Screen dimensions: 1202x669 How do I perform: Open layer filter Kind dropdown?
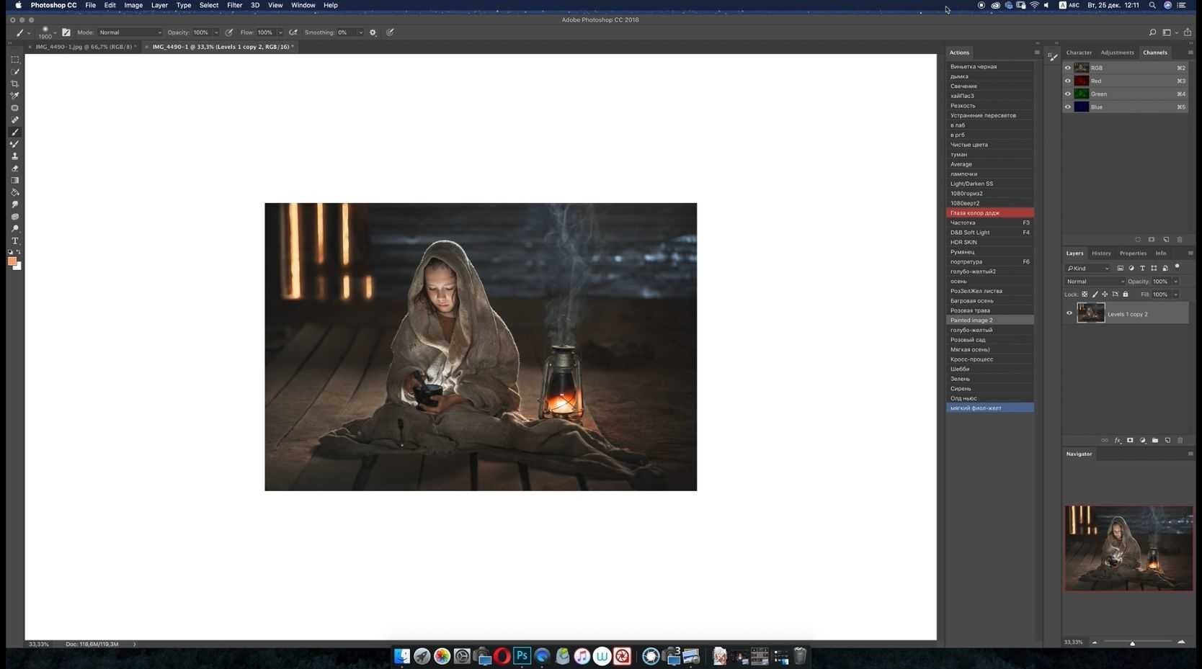1088,269
